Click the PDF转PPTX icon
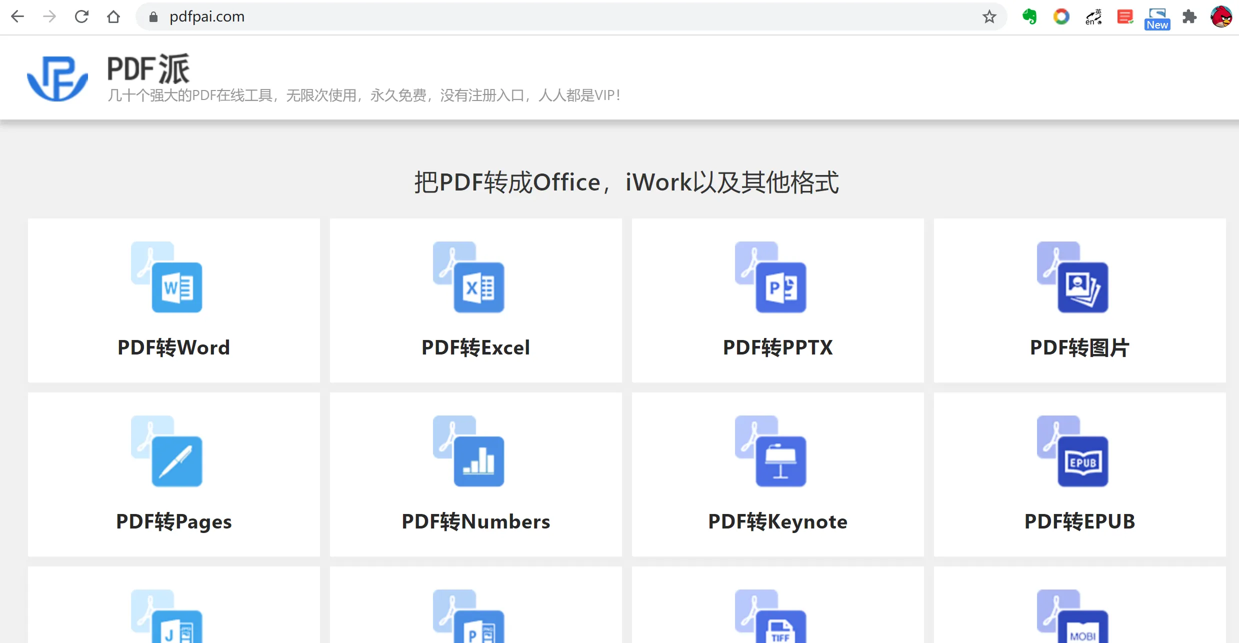Screen dimensions: 1239x643 point(770,277)
